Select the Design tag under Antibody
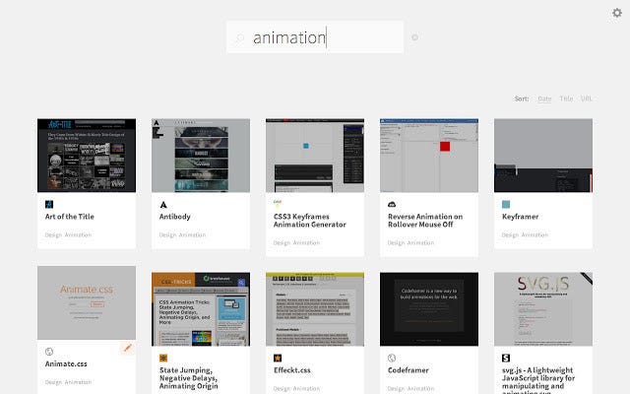This screenshot has height=394, width=630. click(167, 234)
